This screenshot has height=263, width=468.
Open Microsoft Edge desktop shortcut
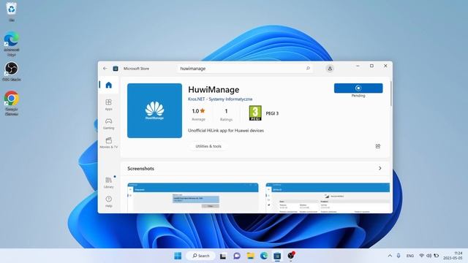pos(12,44)
